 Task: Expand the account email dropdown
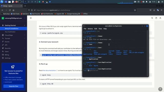tap(25, 18)
